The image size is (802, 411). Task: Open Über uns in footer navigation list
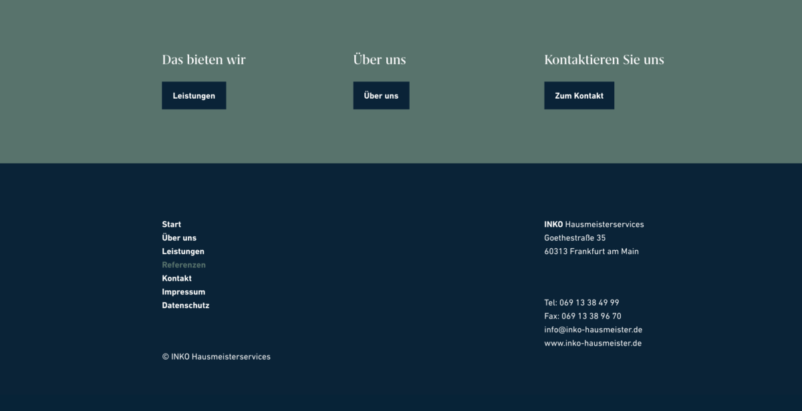tap(179, 238)
